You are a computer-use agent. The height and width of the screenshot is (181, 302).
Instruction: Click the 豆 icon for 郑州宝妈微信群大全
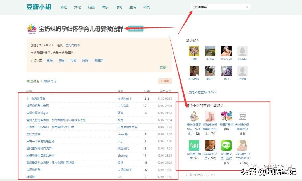242,115
